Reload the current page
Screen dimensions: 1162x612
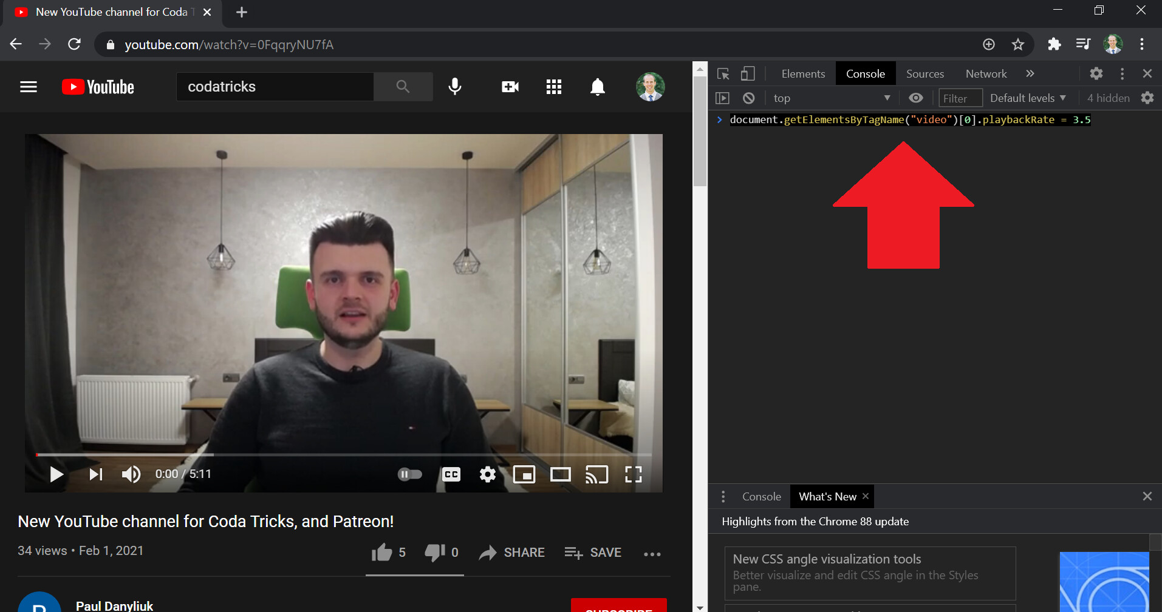pyautogui.click(x=74, y=44)
